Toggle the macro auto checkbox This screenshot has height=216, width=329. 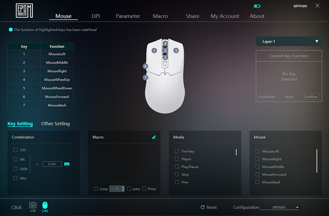[x=129, y=189]
